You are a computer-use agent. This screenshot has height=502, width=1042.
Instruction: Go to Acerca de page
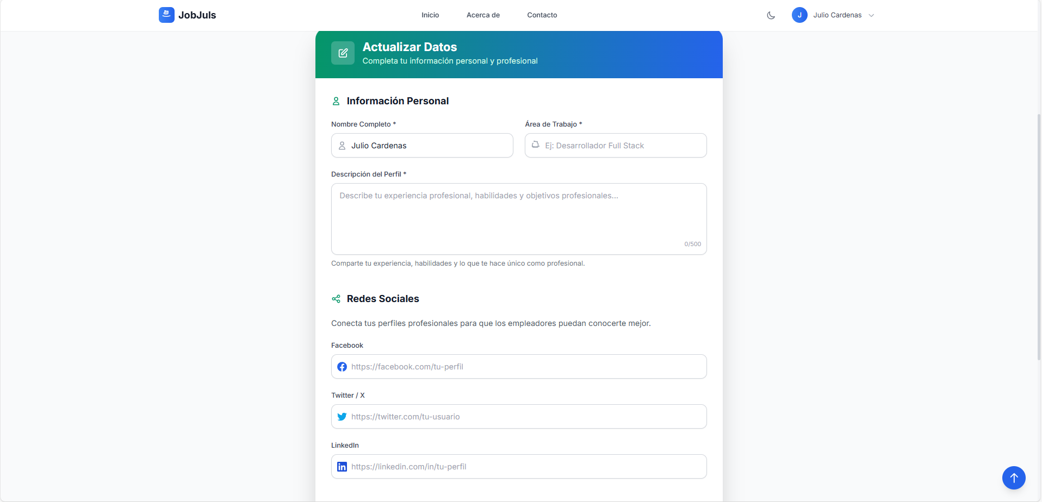coord(483,15)
